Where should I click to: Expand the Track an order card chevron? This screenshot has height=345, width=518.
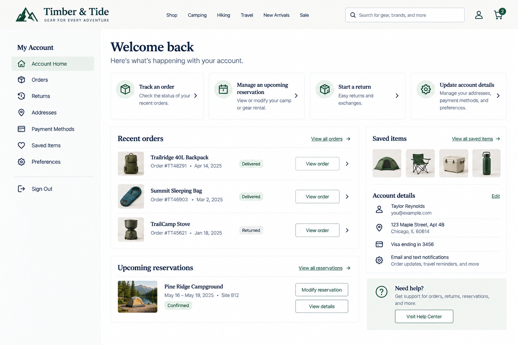196,96
